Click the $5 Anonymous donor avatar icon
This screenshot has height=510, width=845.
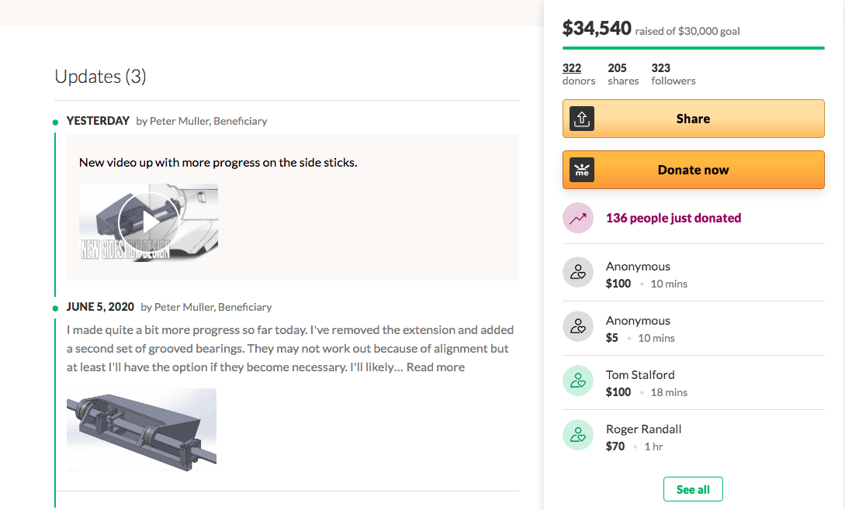(577, 326)
